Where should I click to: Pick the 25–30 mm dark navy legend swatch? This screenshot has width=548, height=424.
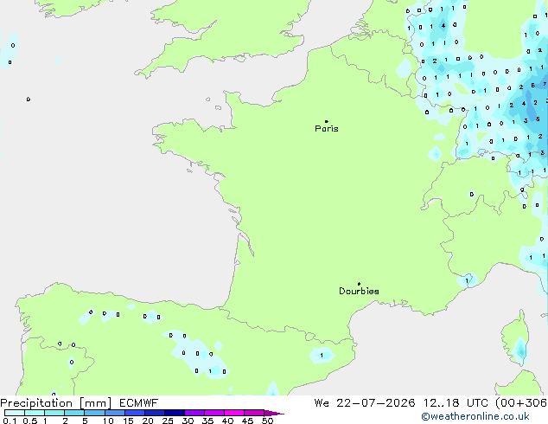(x=175, y=413)
